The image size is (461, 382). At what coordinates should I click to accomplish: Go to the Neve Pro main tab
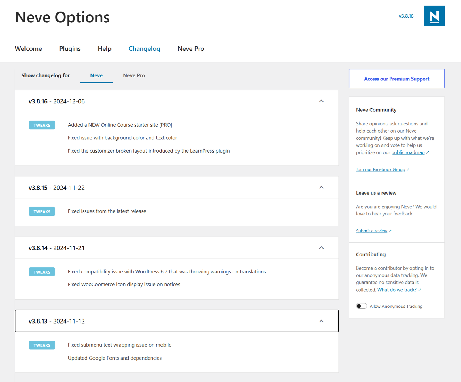coord(190,49)
